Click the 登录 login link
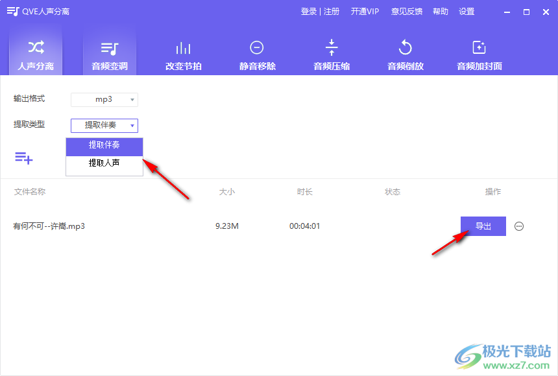This screenshot has height=376, width=558. tap(308, 11)
